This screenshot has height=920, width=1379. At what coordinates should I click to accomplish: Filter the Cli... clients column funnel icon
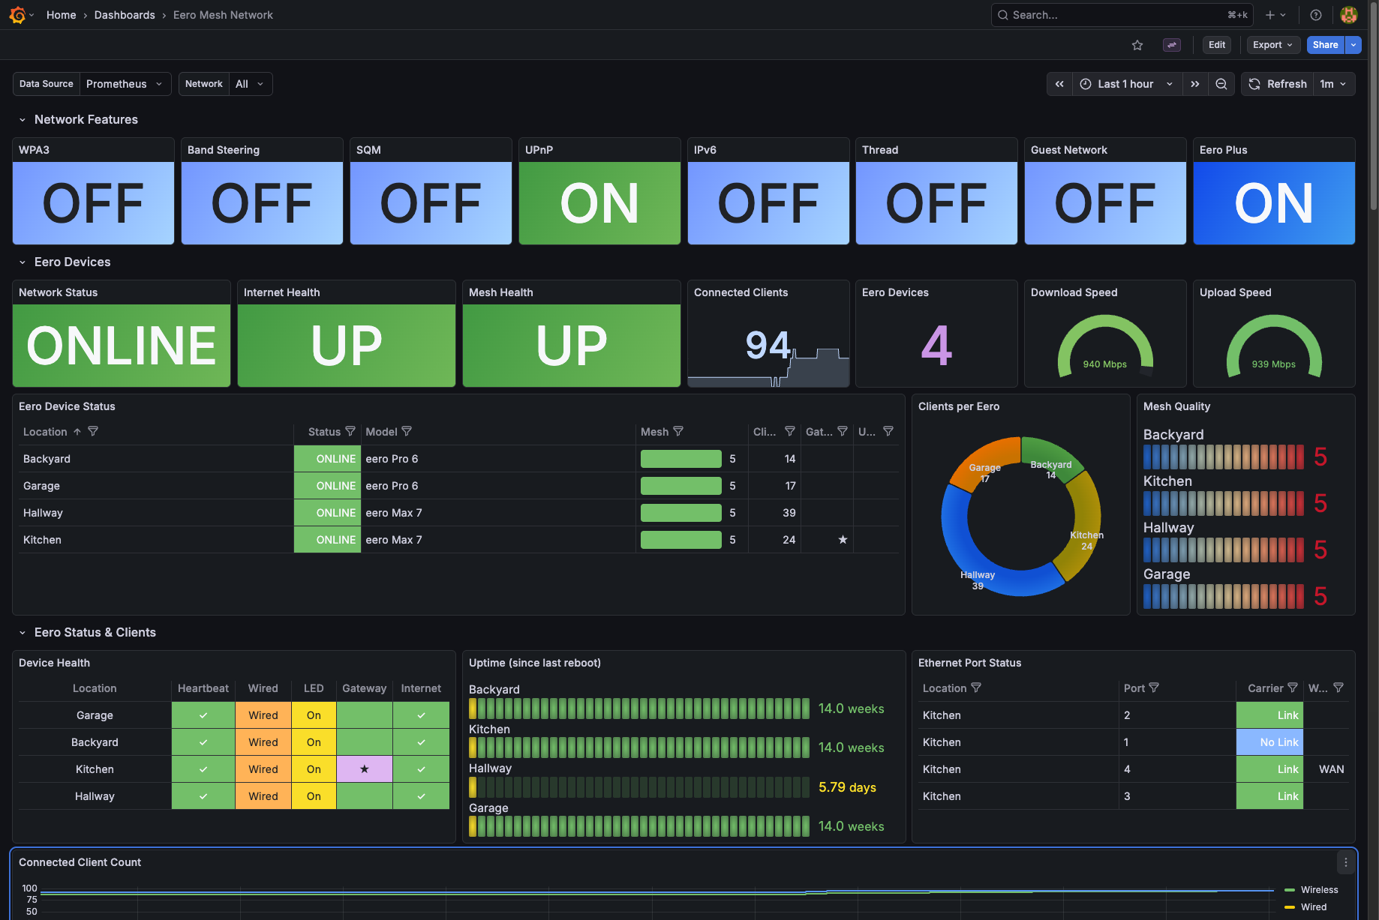point(790,431)
